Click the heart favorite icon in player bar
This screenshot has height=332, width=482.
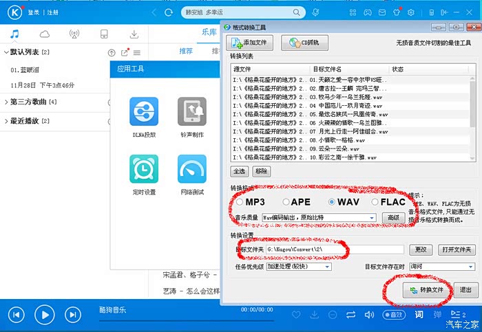296,315
